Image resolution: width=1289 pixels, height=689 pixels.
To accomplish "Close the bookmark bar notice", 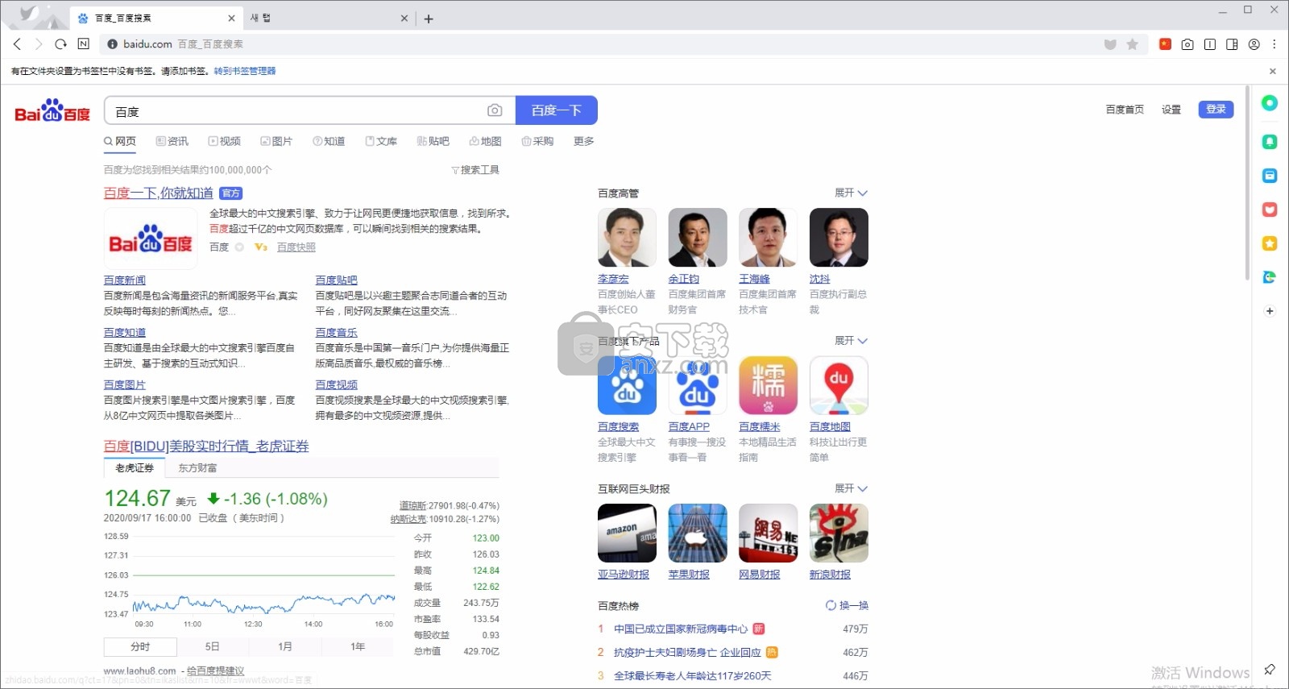I will click(1273, 71).
